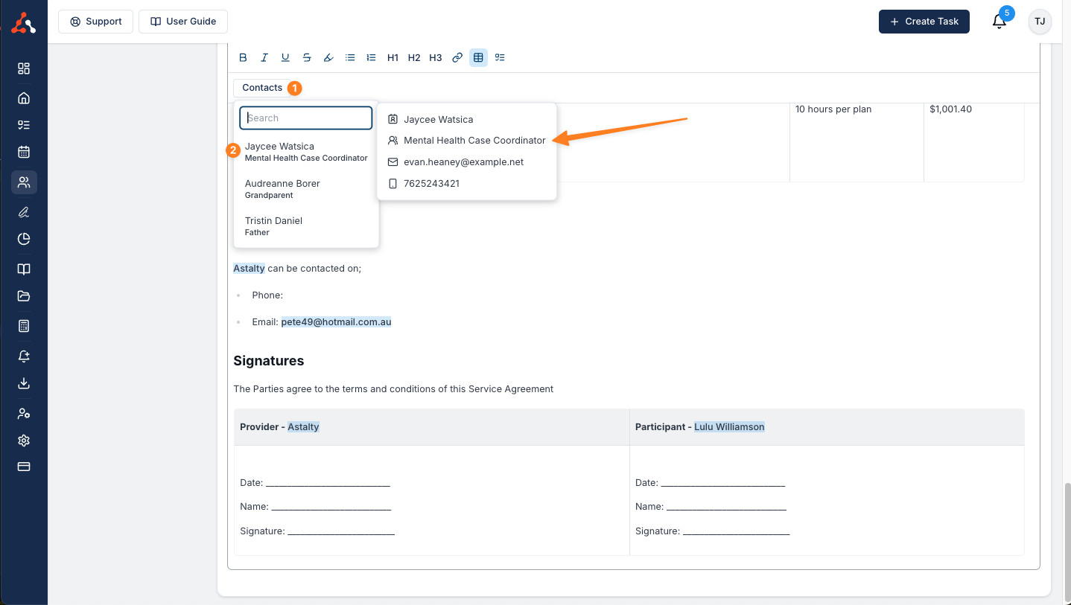Open the folder icon in the sidebar
1071x605 pixels.
click(24, 296)
